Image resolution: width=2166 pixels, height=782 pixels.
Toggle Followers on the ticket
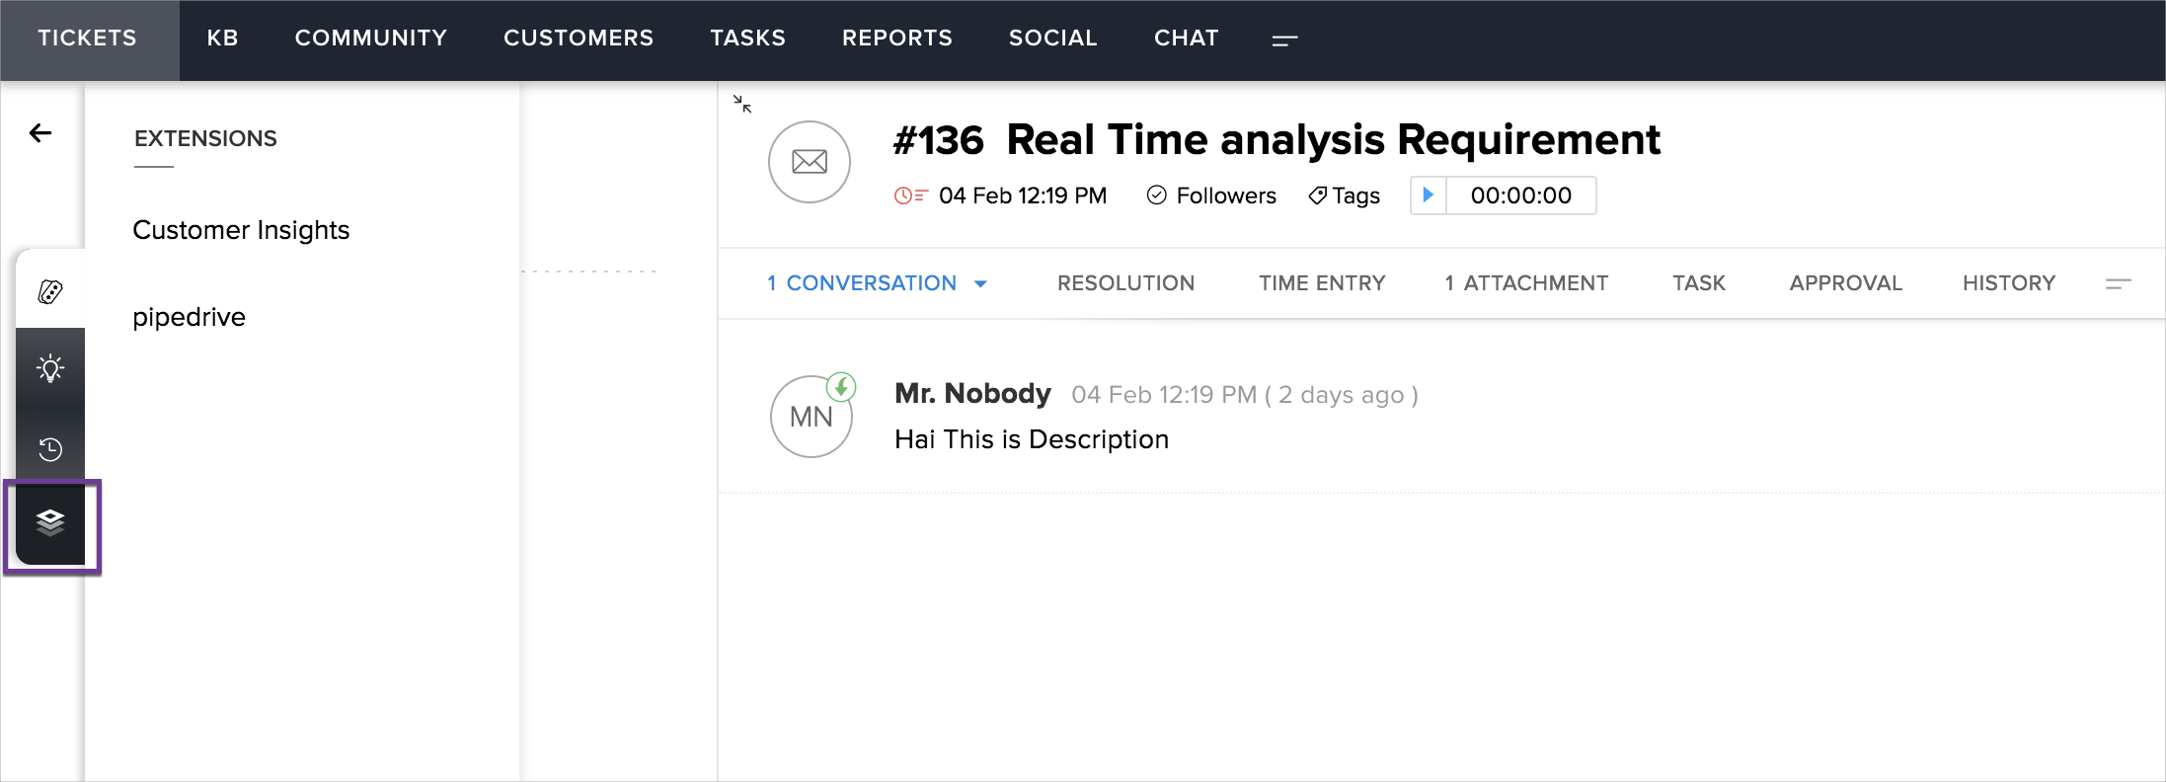coord(1211,195)
